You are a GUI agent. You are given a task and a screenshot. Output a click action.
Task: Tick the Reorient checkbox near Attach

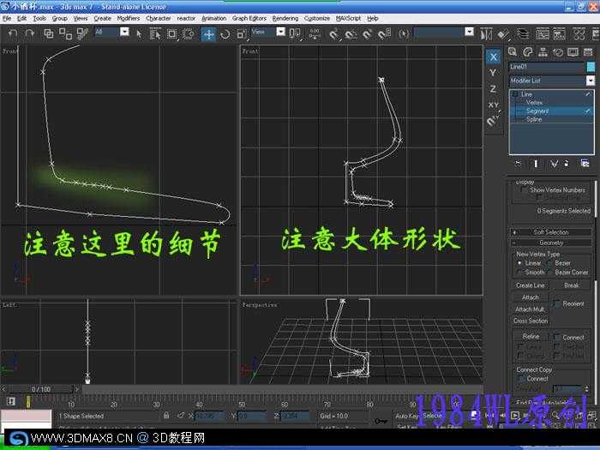click(557, 303)
